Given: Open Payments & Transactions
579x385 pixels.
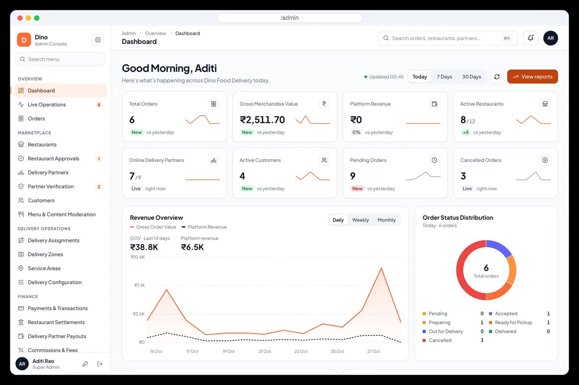Looking at the screenshot, I should 60,308.
